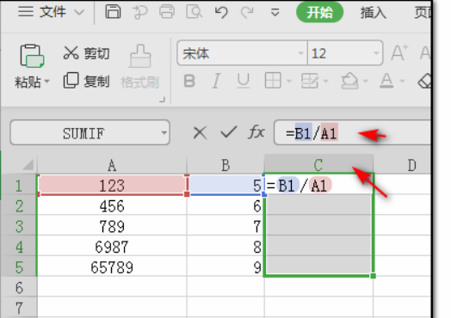
Task: Toggle italic formatting
Action: 216,81
